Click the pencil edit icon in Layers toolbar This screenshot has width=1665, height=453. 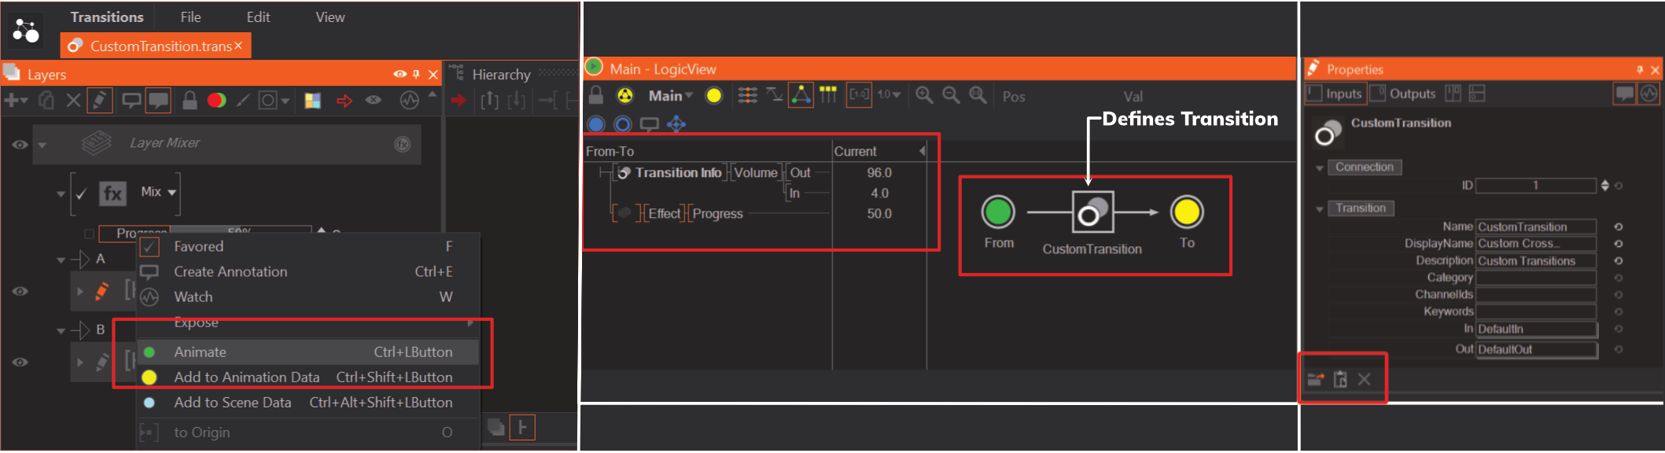pos(99,101)
